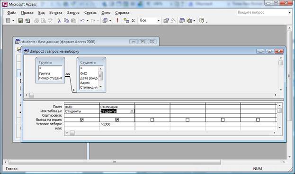
Task: Open the Query Type dropdown arrow
Action: pyautogui.click(x=110, y=21)
